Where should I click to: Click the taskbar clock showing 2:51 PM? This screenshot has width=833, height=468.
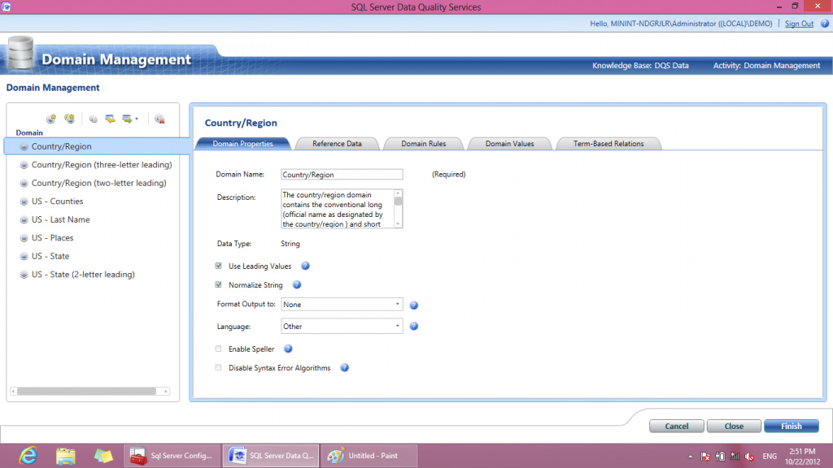(802, 457)
